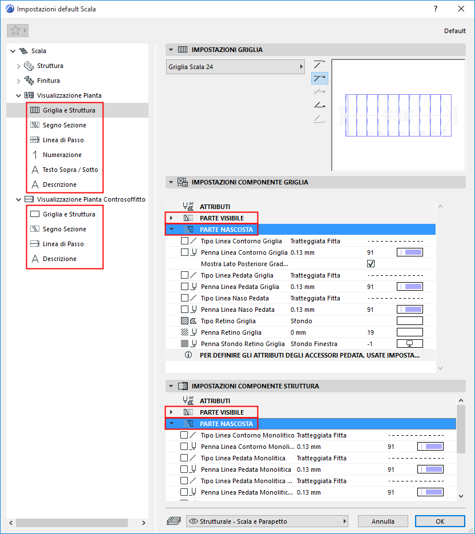Open Strutturale - Scala e Parapetto layer dropdown
The image size is (475, 534).
[267, 521]
